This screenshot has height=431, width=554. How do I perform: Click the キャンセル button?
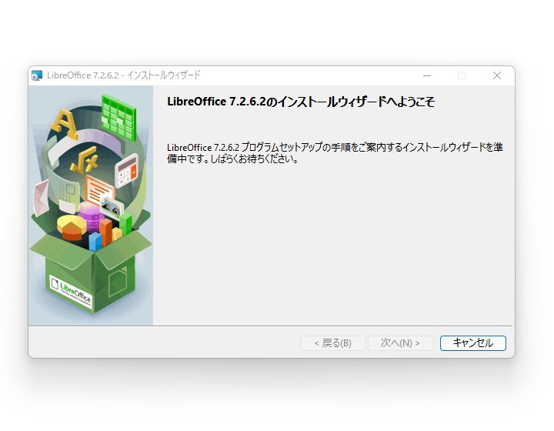(x=472, y=343)
